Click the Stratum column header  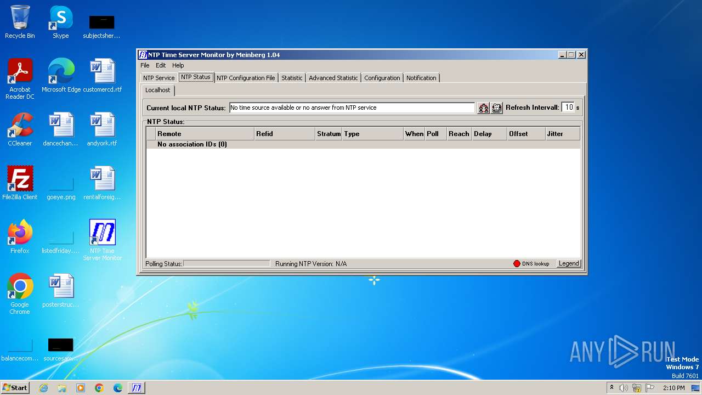click(x=329, y=134)
